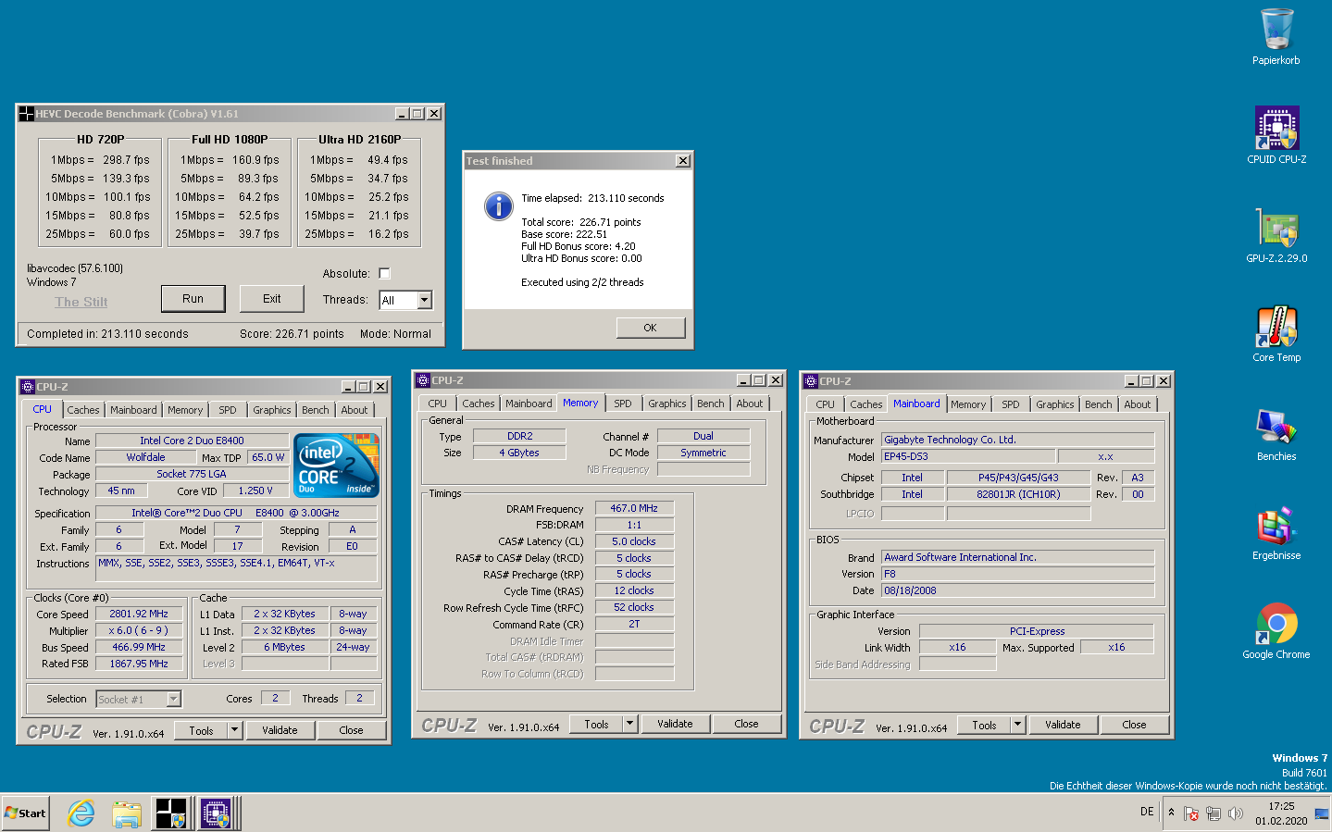Open Memory tab in right CPU-Z window
This screenshot has height=832, width=1332.
[968, 404]
